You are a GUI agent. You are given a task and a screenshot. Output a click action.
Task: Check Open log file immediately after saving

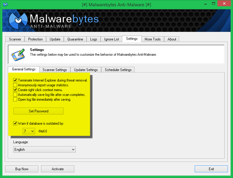pos(15,99)
